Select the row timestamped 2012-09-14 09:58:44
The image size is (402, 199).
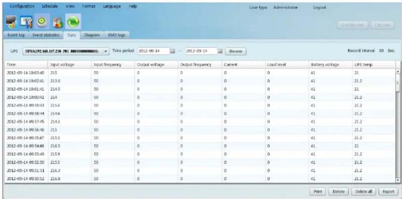coord(201,114)
